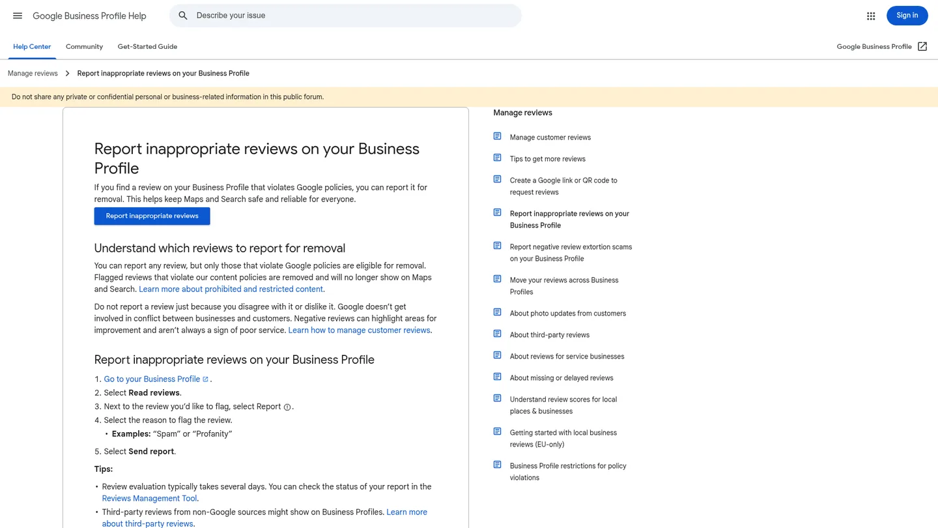938x528 pixels.
Task: Open Learn how to manage customer reviews link
Action: coord(359,330)
